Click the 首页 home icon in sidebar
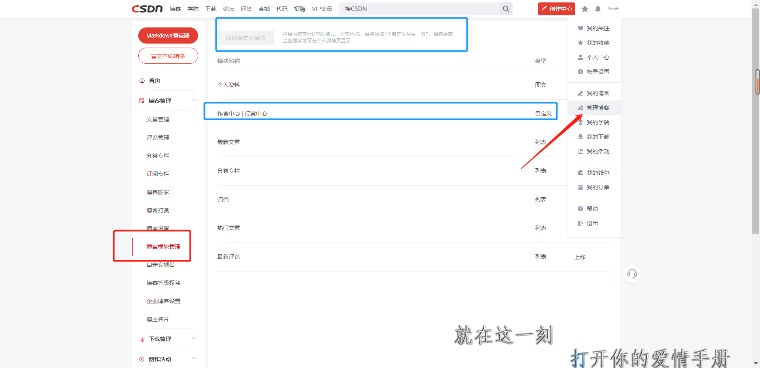 pos(142,80)
